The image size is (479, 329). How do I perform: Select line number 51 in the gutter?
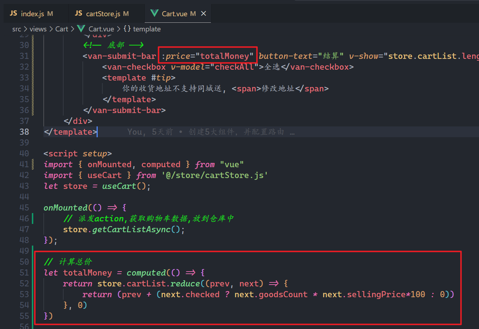24,273
